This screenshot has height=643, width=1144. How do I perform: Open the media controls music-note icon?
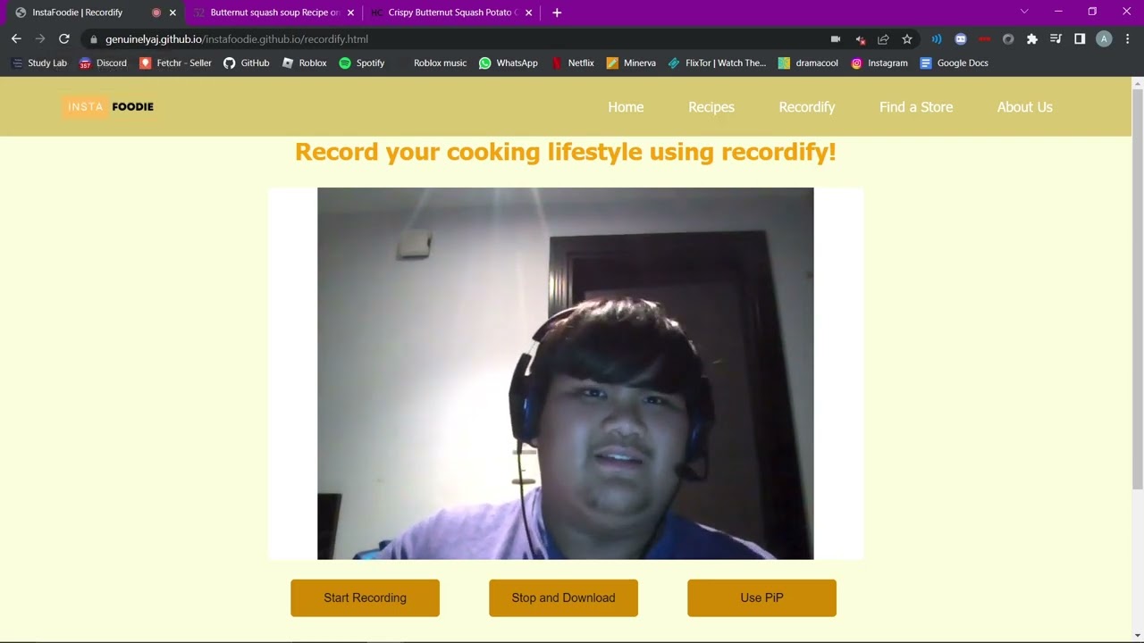click(x=1056, y=39)
